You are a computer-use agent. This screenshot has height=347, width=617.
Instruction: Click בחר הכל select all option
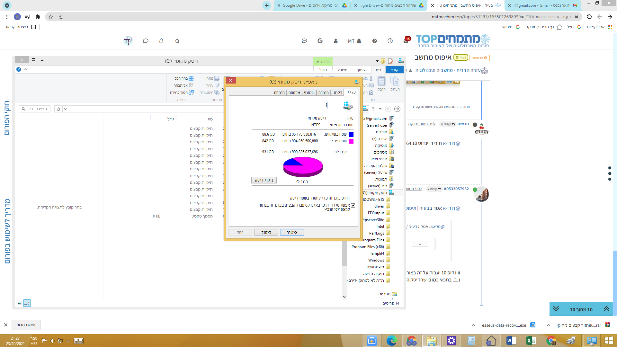pyautogui.click(x=184, y=78)
